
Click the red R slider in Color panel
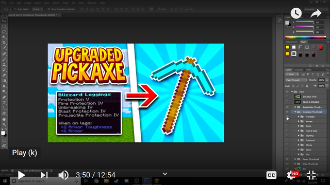305,22
